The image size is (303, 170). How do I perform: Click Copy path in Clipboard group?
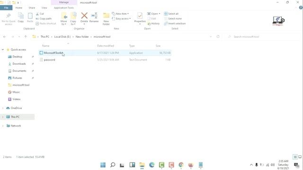pyautogui.click(x=44, y=19)
